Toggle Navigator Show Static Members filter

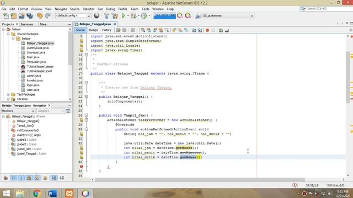click(x=22, y=178)
